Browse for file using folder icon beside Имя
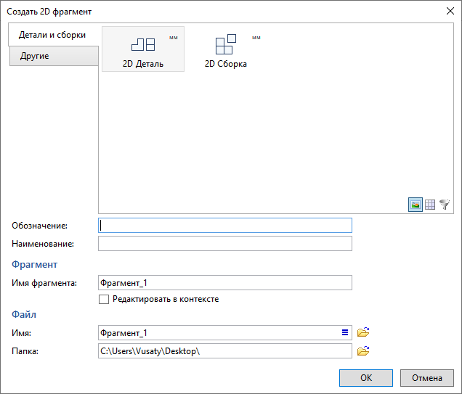462x394 pixels. point(364,332)
